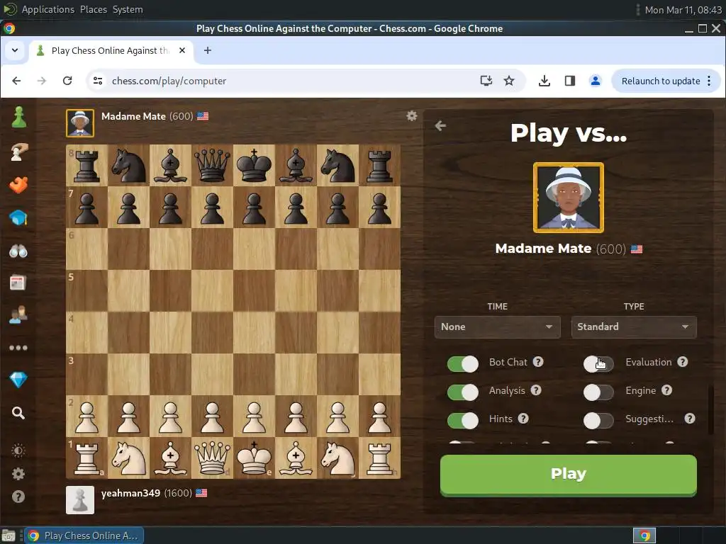The width and height of the screenshot is (726, 544).
Task: Open the Applications menu
Action: pos(48,9)
